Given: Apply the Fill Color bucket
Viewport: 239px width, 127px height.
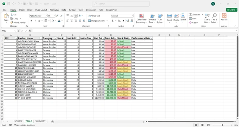Looking at the screenshot, I should tap(53, 21).
